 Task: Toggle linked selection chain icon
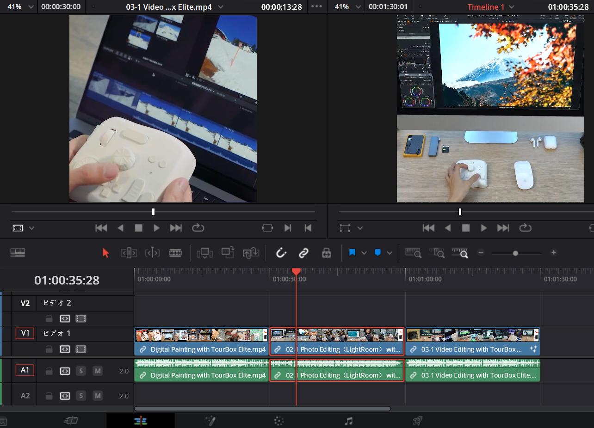pyautogui.click(x=303, y=253)
